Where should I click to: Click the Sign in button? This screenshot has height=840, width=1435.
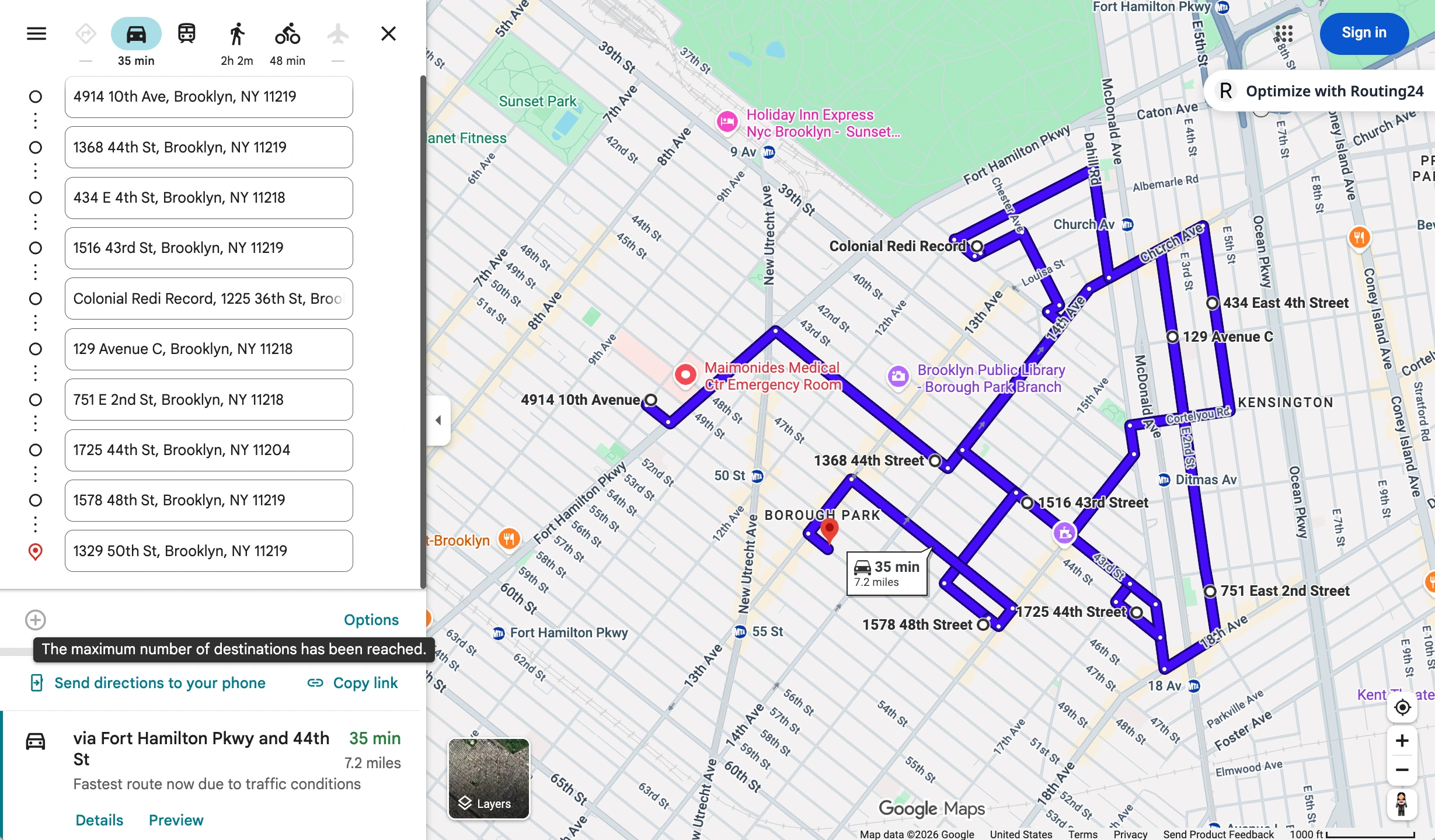coord(1364,33)
